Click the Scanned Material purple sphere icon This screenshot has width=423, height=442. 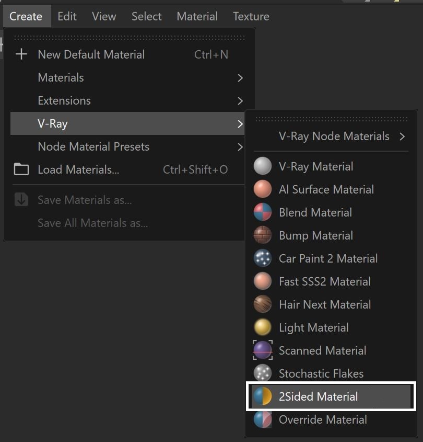click(262, 350)
